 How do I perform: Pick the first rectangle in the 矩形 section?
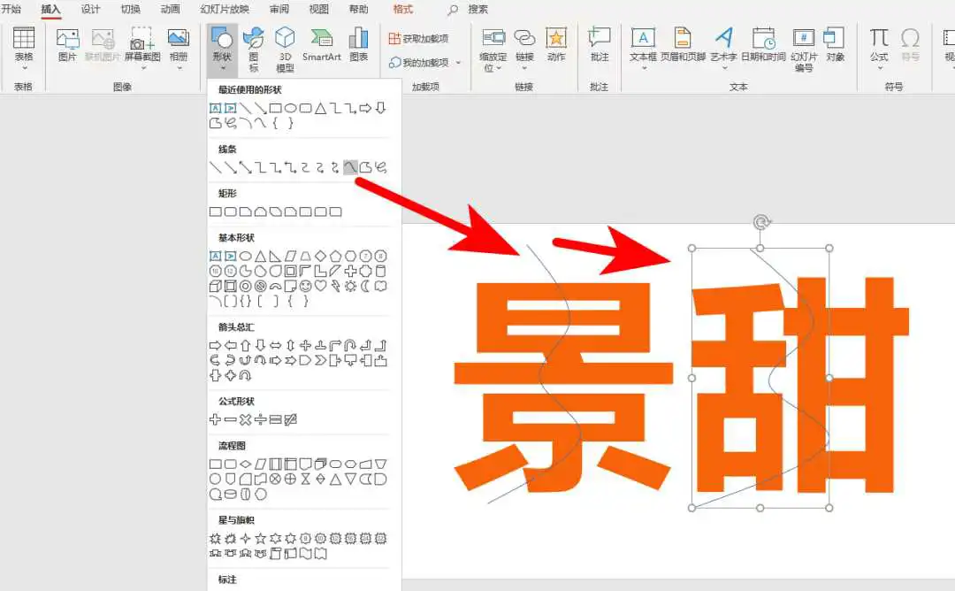click(x=215, y=211)
